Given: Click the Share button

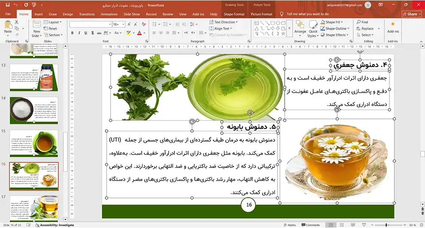Looking at the screenshot, I should [412, 14].
